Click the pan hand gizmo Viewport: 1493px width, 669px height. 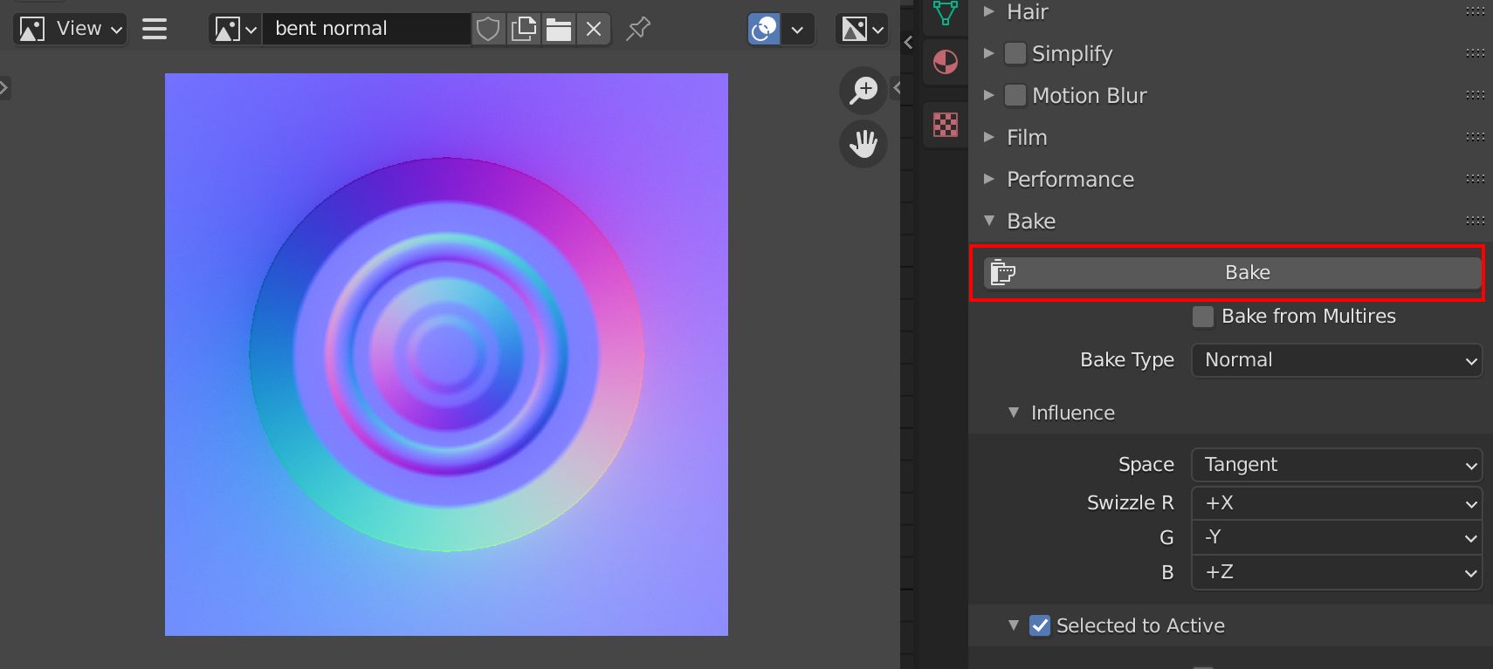pyautogui.click(x=863, y=144)
